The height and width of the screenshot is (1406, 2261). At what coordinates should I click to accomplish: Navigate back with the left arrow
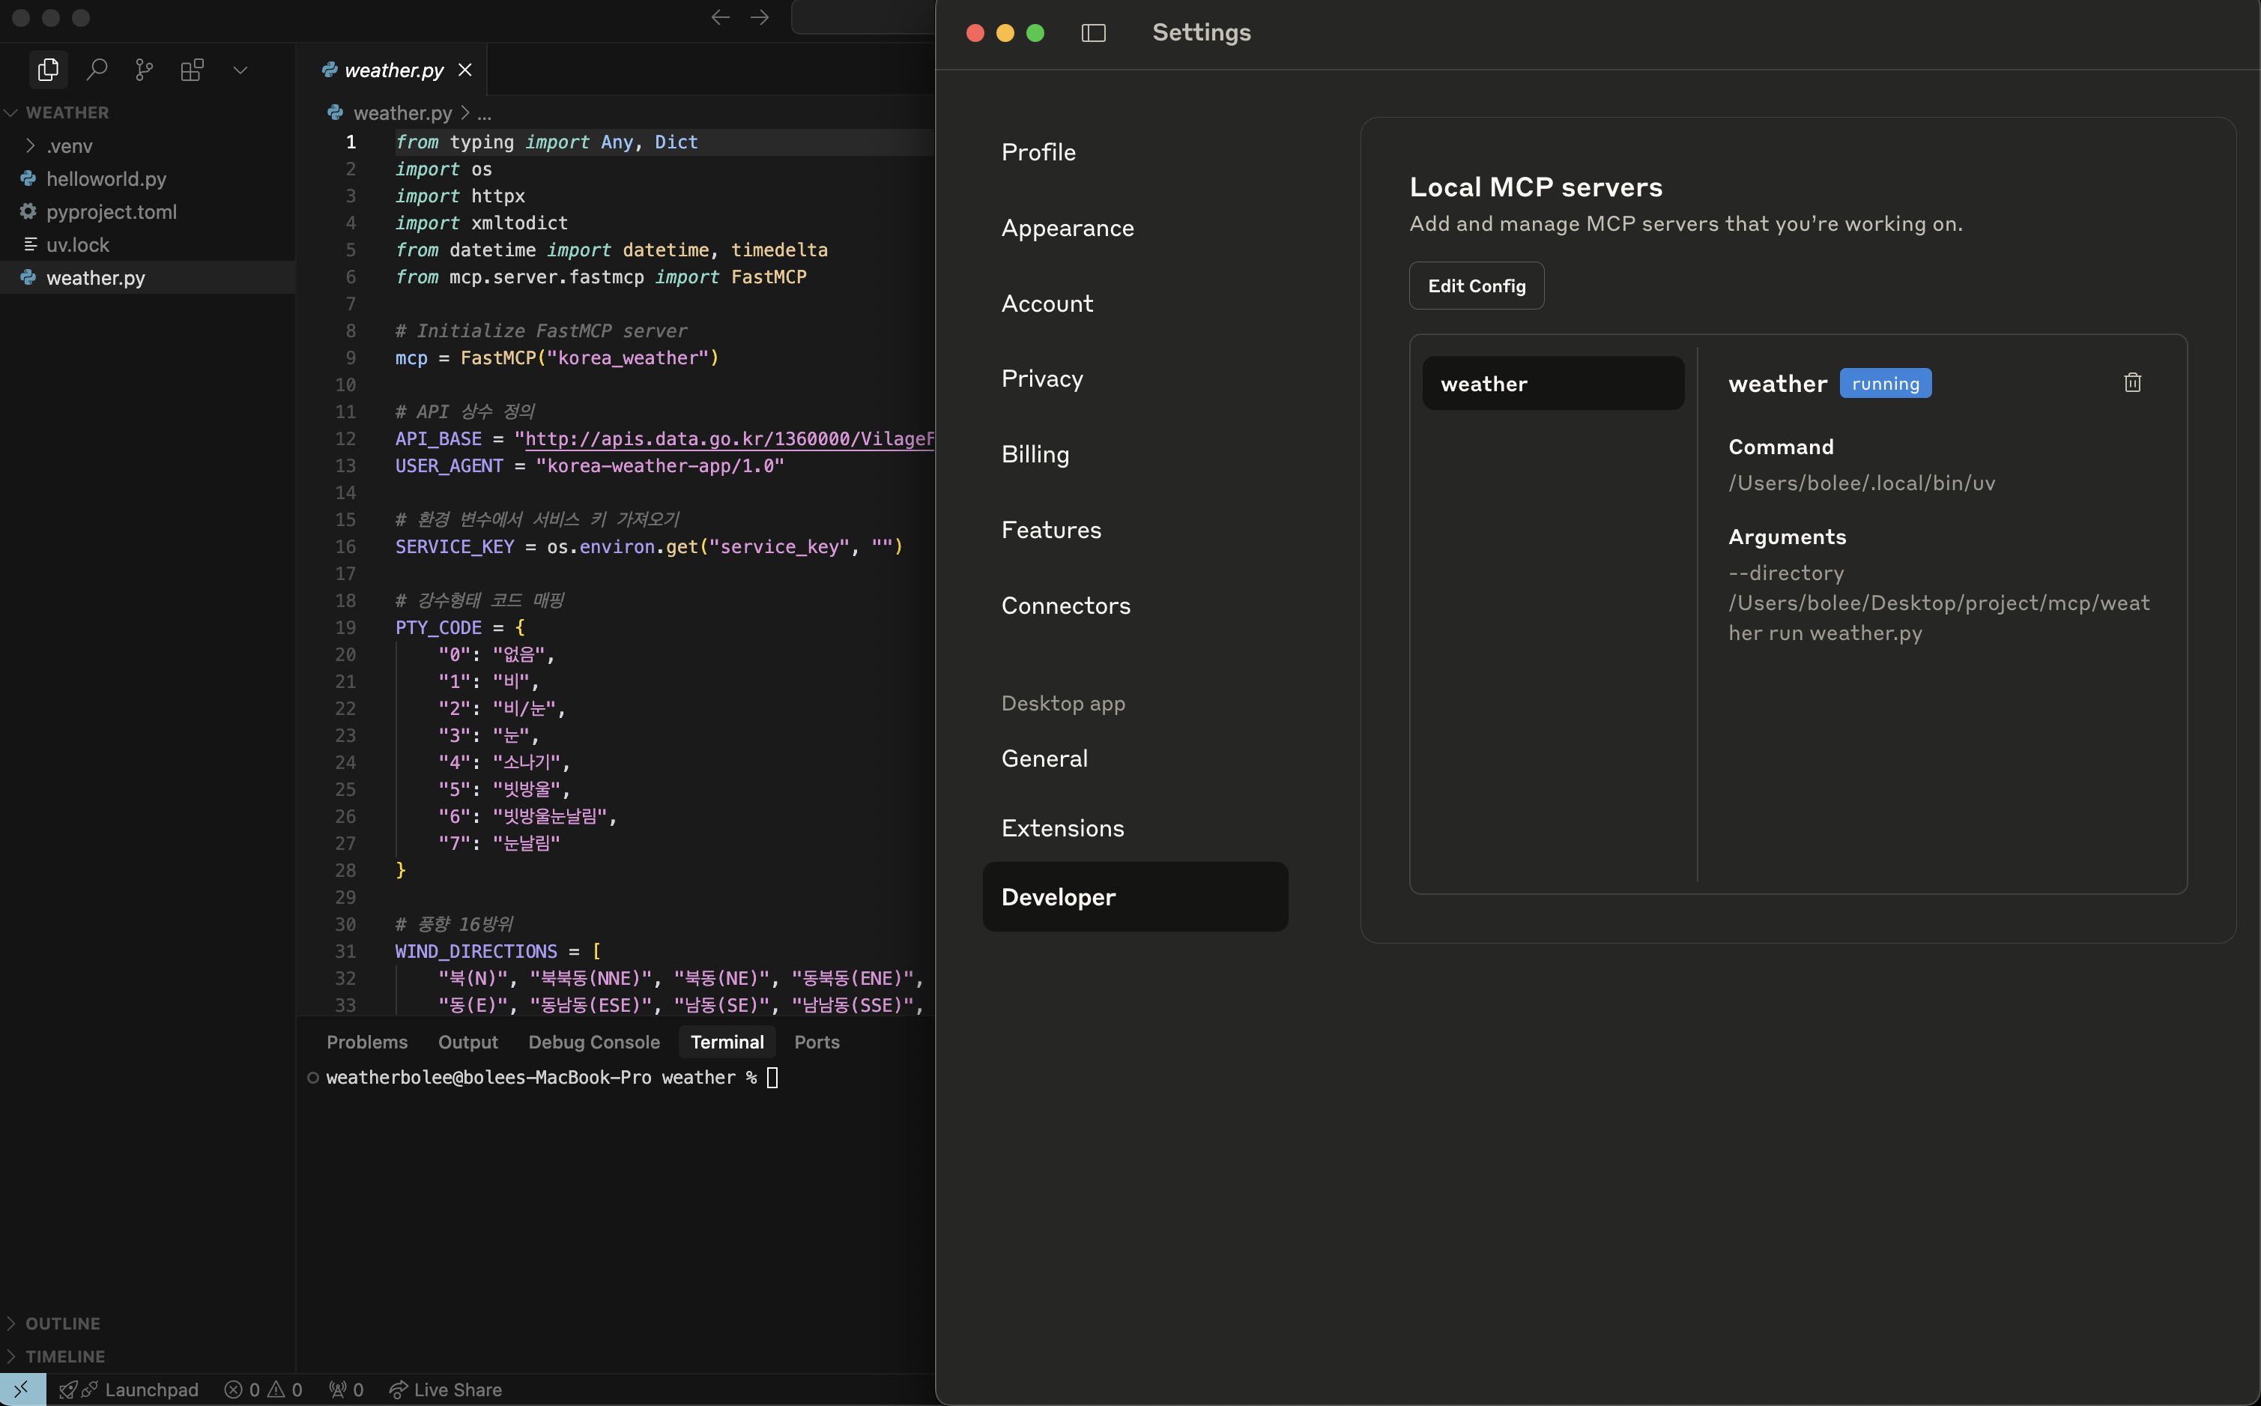tap(720, 18)
